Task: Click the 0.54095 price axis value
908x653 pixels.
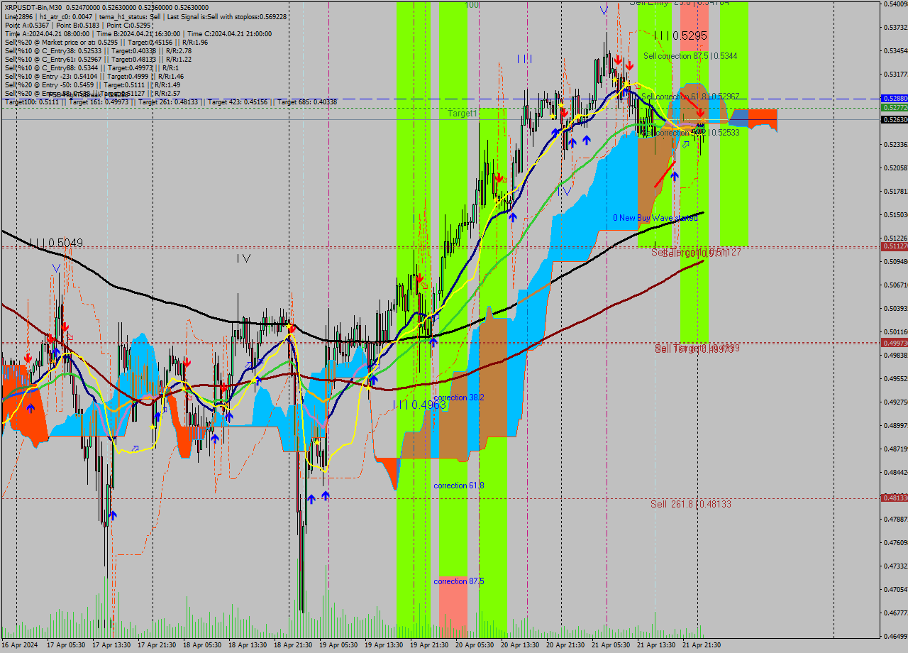Action: [x=895, y=4]
